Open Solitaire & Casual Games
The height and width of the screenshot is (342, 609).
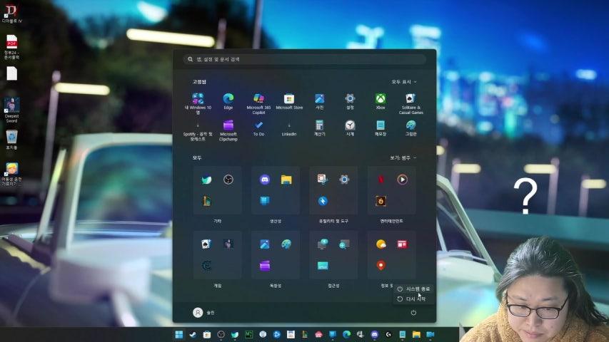pyautogui.click(x=411, y=103)
